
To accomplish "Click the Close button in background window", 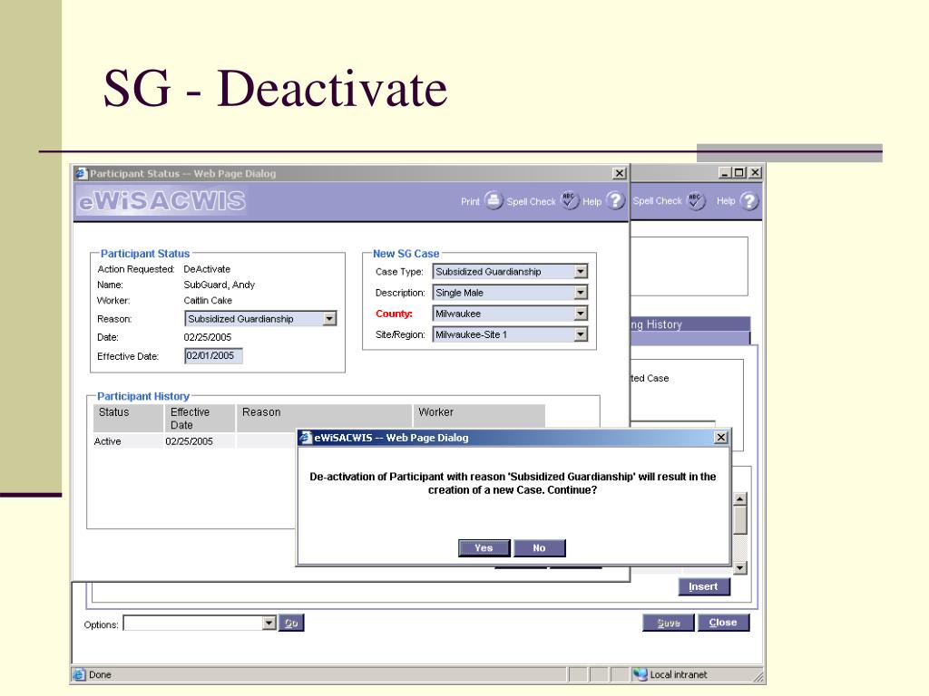I will point(723,623).
